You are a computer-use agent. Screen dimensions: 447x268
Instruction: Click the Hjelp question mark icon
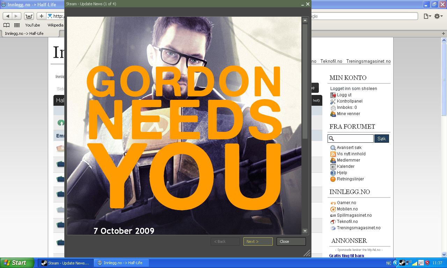(x=333, y=173)
